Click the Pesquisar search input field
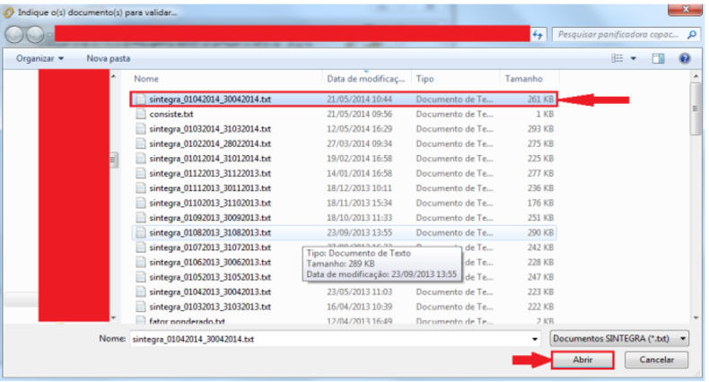709x382 pixels. (x=619, y=34)
